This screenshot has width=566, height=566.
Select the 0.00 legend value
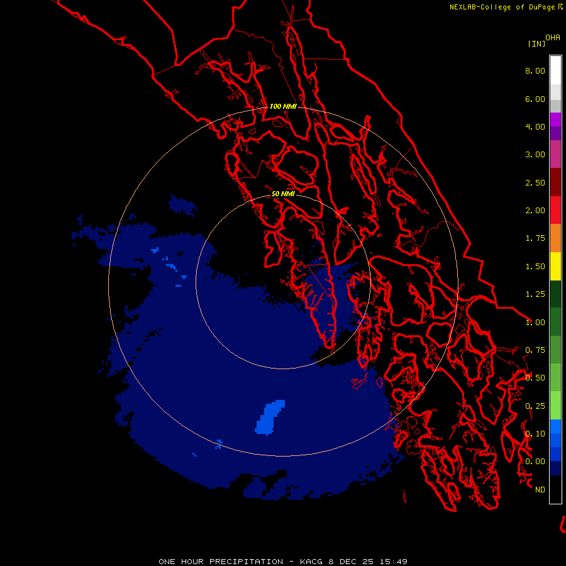[x=535, y=462]
